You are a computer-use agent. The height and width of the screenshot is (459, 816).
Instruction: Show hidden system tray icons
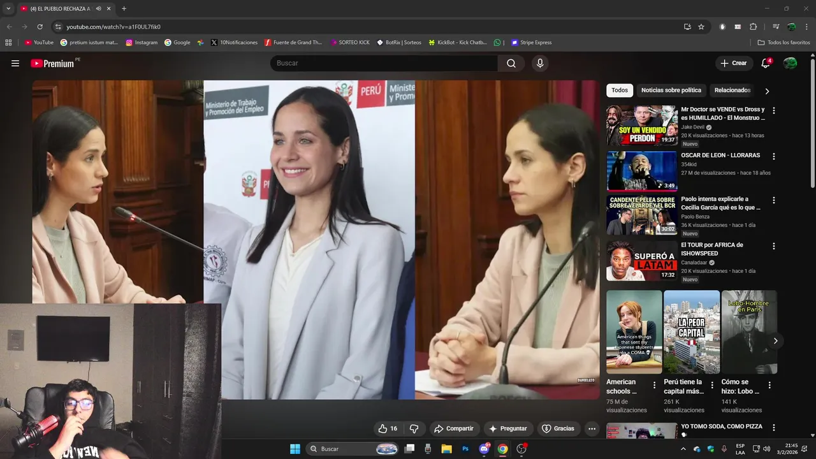tap(683, 449)
